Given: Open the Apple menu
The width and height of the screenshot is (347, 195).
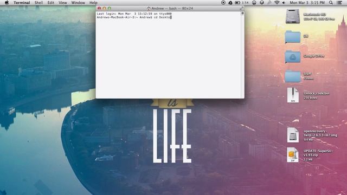Looking at the screenshot, I should pyautogui.click(x=7, y=3).
